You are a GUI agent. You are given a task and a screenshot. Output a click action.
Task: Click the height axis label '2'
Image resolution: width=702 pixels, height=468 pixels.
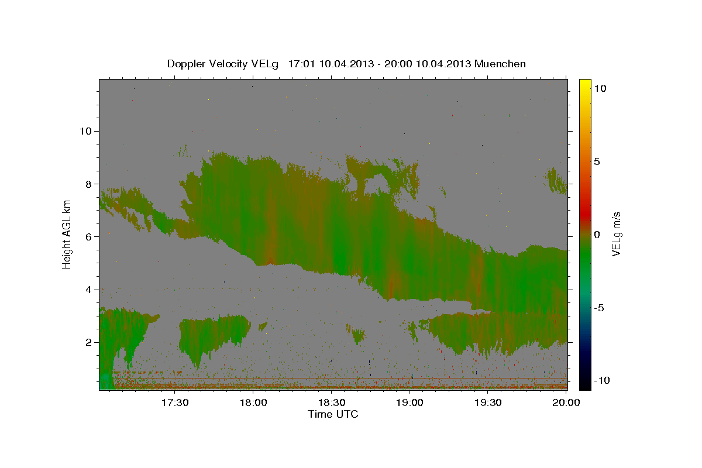[90, 342]
